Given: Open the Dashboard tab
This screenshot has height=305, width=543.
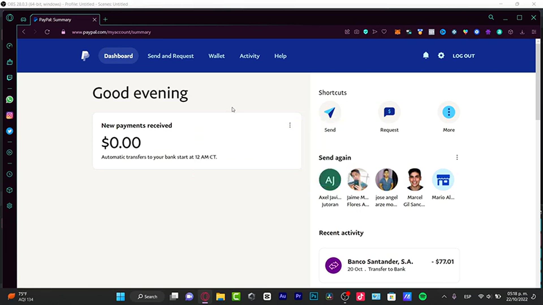Looking at the screenshot, I should [118, 56].
